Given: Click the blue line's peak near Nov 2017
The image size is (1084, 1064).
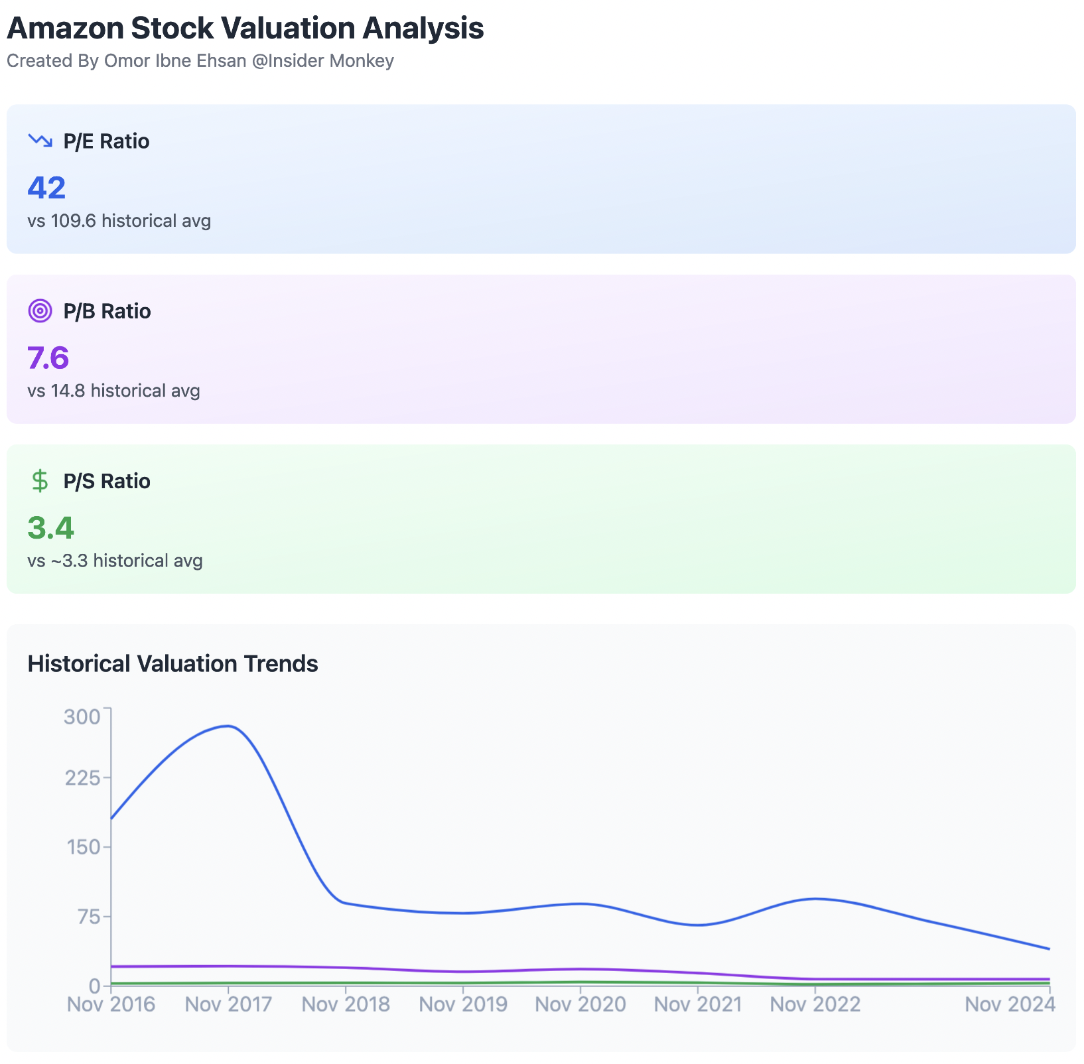Looking at the screenshot, I should 228,726.
